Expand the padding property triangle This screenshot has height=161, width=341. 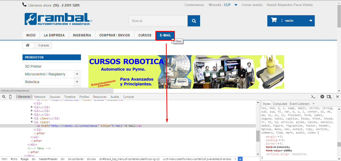[281, 140]
